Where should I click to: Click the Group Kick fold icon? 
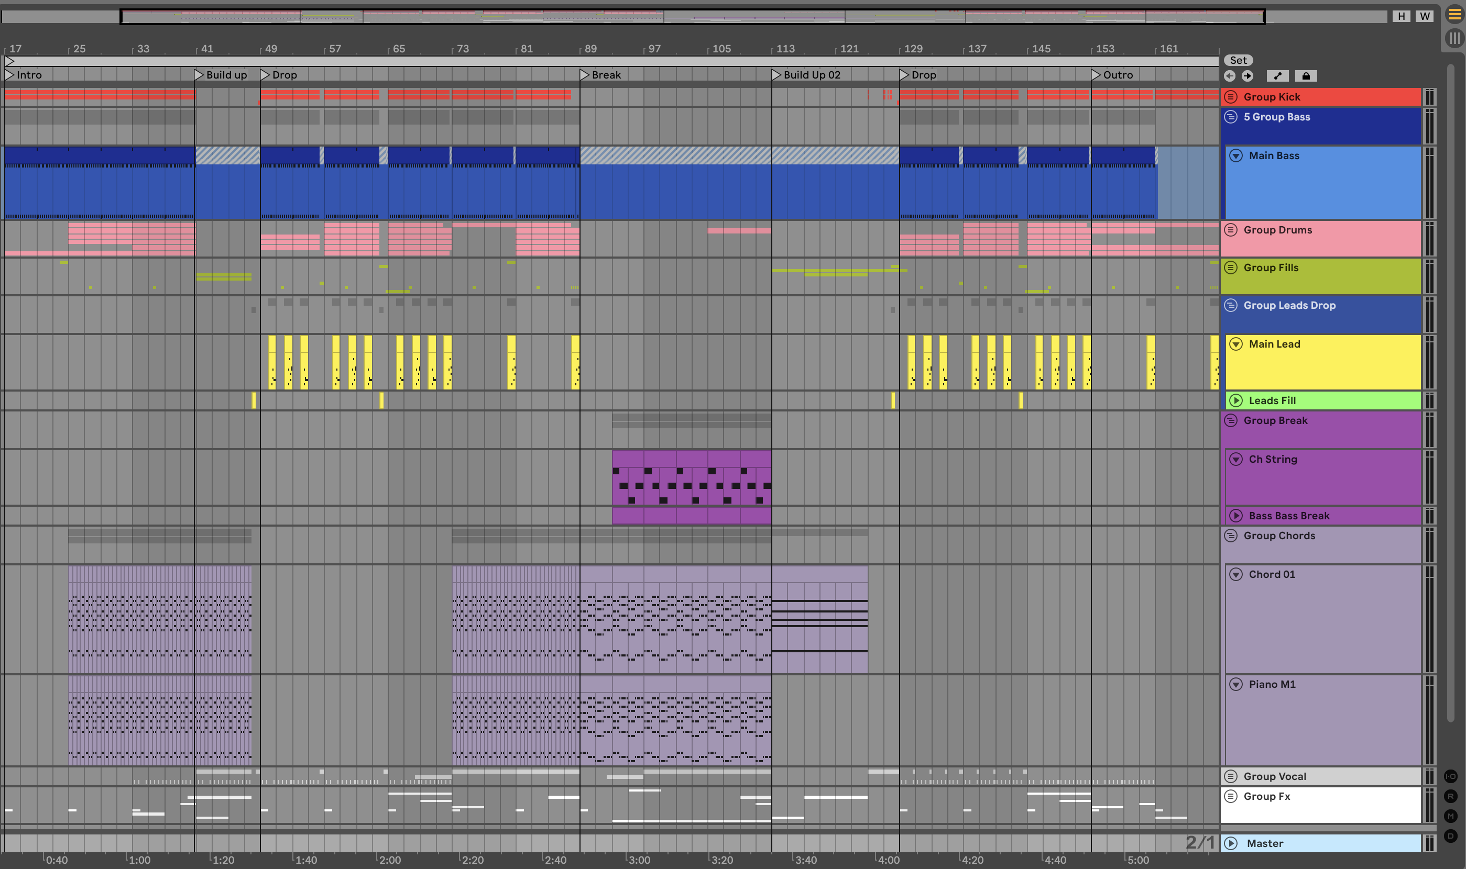point(1231,97)
